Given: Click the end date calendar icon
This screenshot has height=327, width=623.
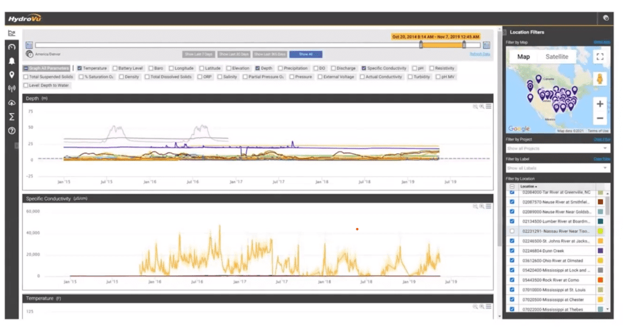Looking at the screenshot, I should 486,45.
